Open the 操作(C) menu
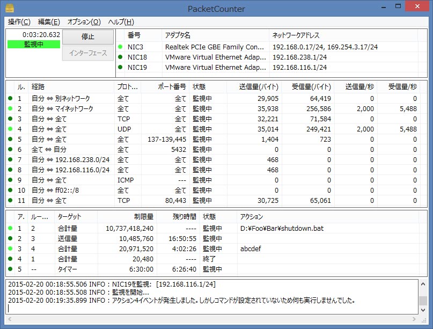The width and height of the screenshot is (433, 329). tap(19, 22)
